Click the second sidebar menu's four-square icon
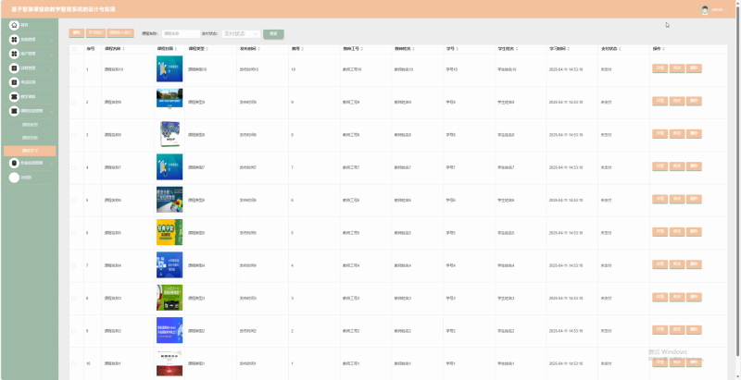The image size is (741, 380). click(x=14, y=40)
